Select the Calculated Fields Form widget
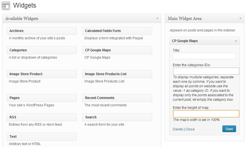The height and width of the screenshot is (147, 247). (x=117, y=31)
